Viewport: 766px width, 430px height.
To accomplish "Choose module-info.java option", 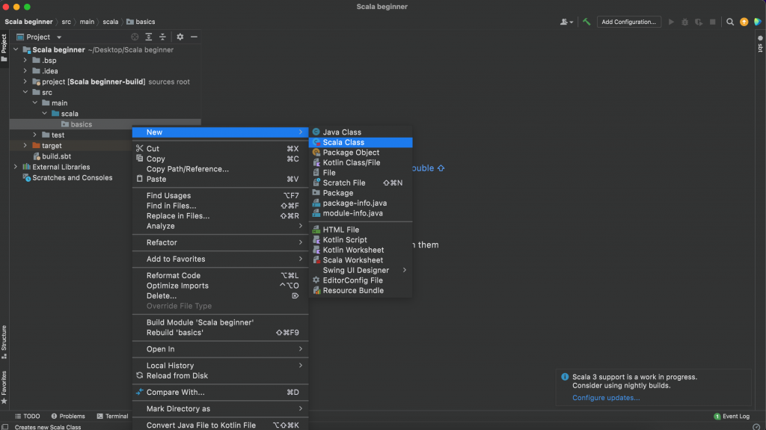I will click(361, 213).
